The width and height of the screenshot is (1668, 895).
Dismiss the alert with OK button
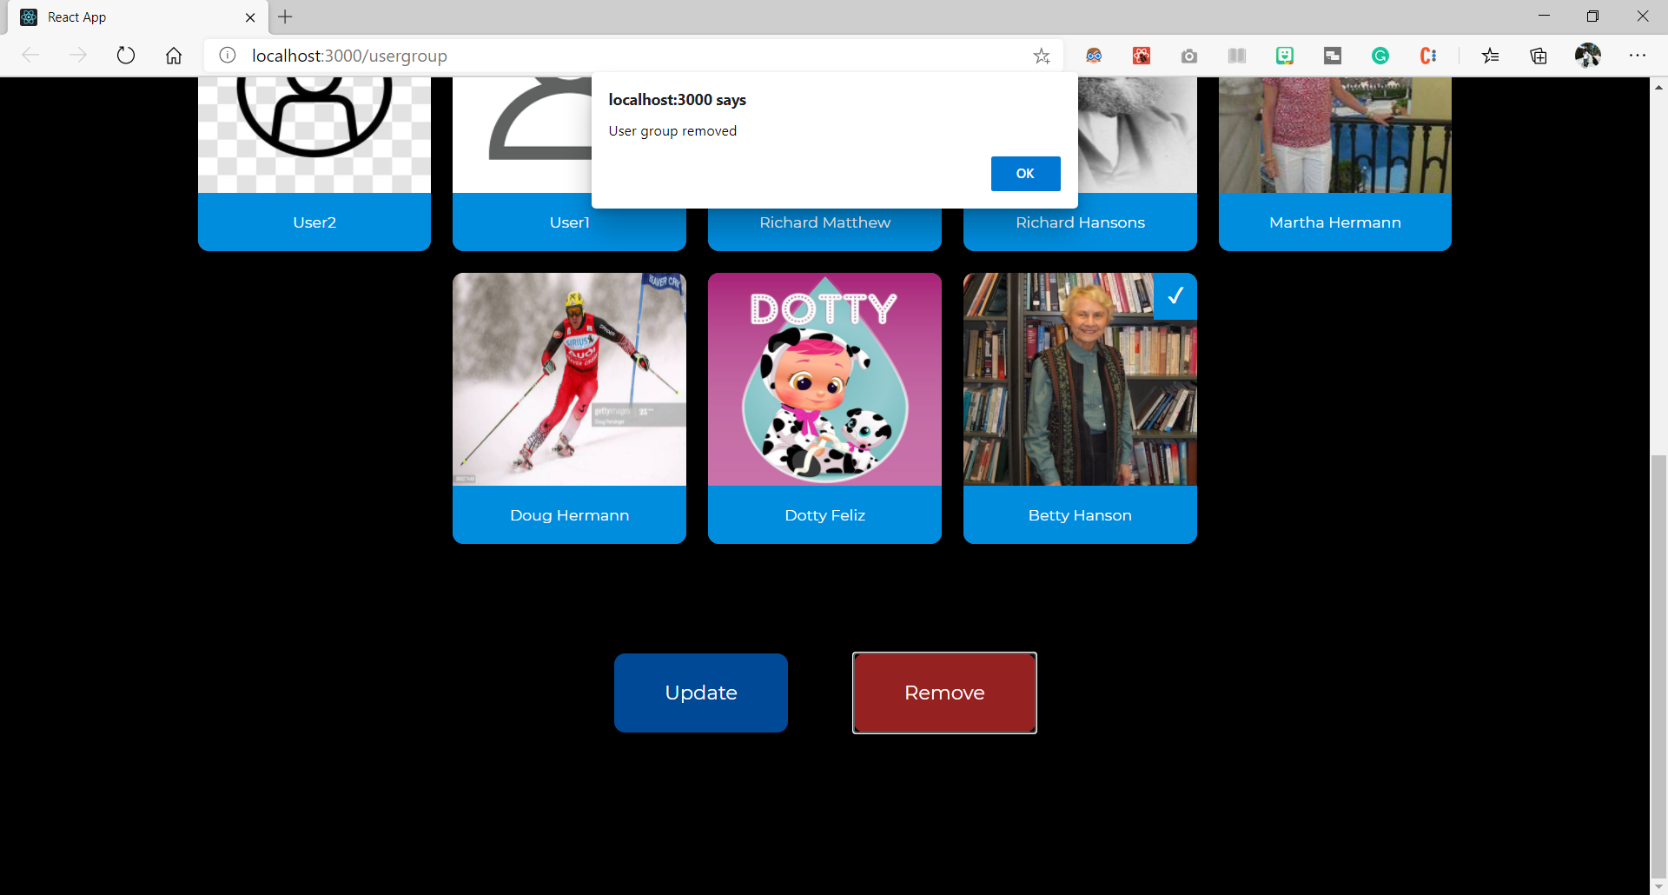1025,174
